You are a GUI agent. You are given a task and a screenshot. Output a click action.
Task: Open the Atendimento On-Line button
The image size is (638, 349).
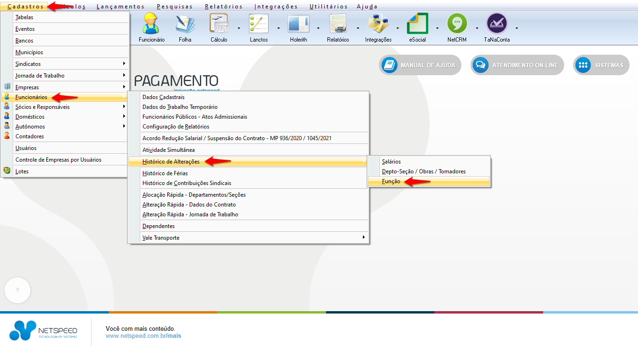(517, 65)
